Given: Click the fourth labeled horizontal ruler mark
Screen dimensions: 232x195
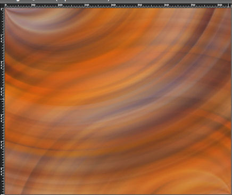Looking at the screenshot, I should pos(87,5).
